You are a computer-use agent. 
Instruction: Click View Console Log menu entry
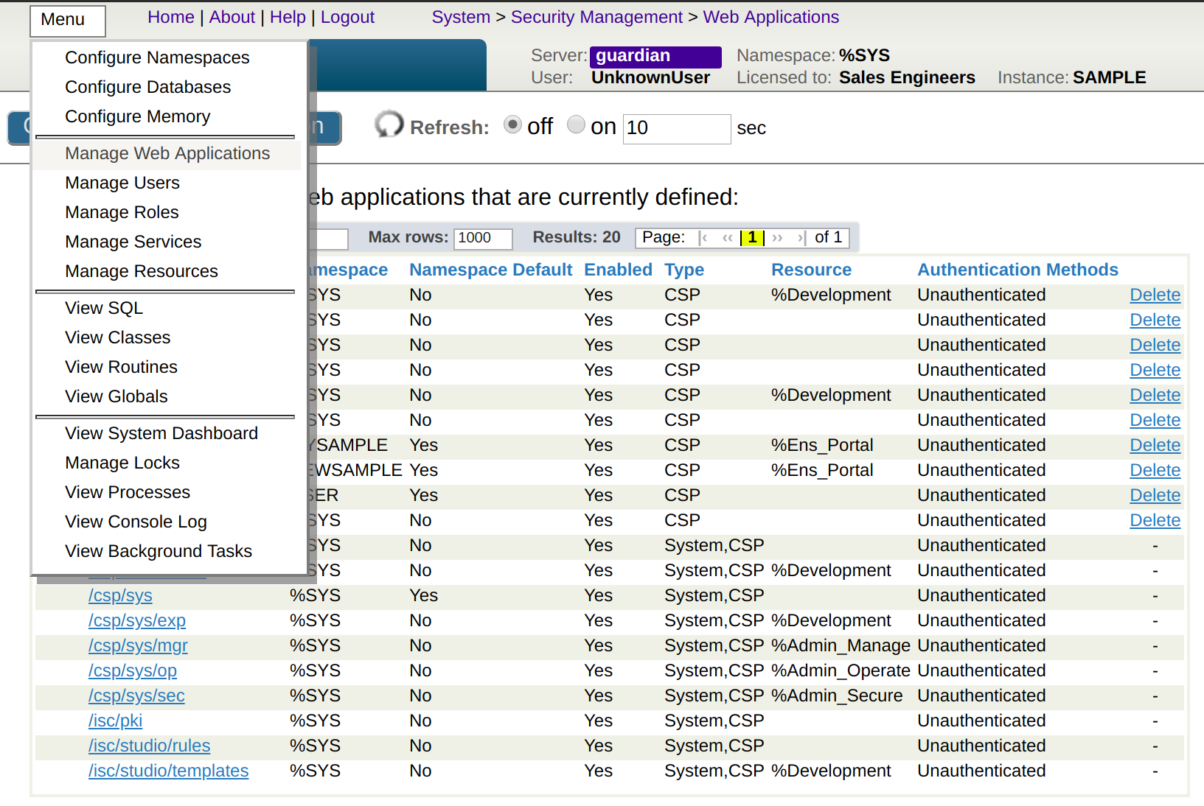point(136,522)
